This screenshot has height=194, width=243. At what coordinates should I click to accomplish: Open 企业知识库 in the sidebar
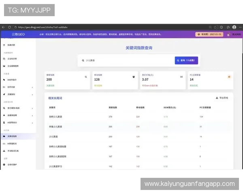pyautogui.click(x=12, y=59)
